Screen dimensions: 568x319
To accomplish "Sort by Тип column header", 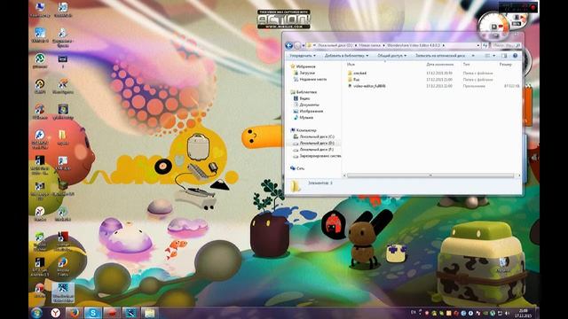I will [466, 65].
